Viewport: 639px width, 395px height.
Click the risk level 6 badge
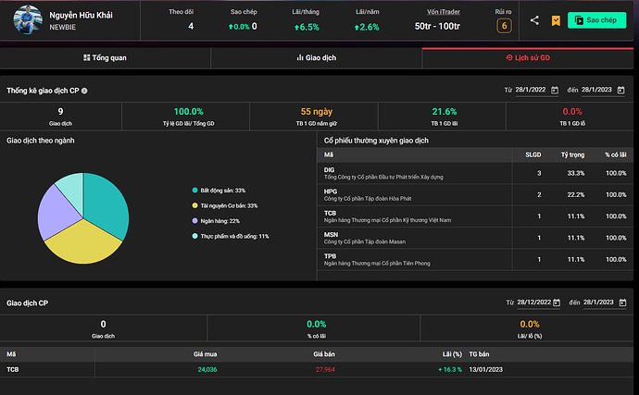504,25
